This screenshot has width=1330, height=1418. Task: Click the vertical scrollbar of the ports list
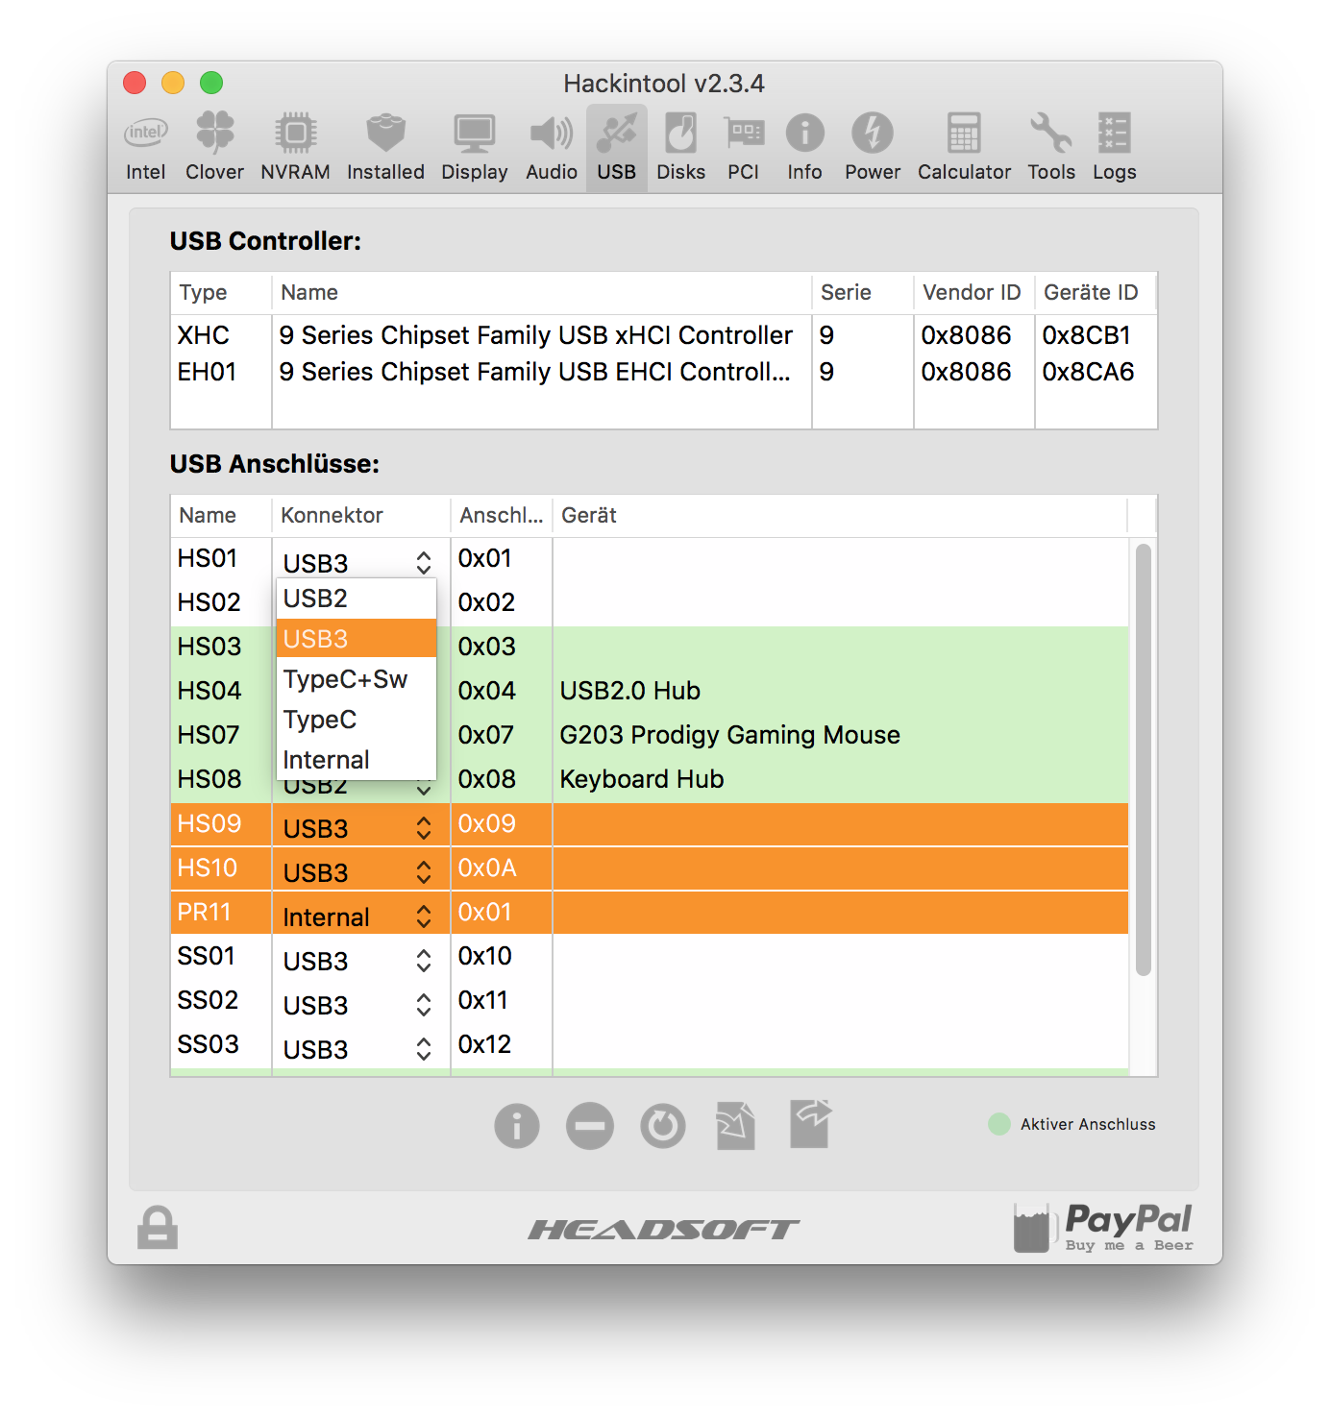point(1143,760)
